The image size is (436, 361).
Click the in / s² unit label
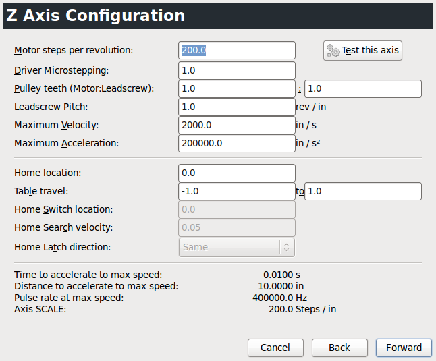coord(308,144)
